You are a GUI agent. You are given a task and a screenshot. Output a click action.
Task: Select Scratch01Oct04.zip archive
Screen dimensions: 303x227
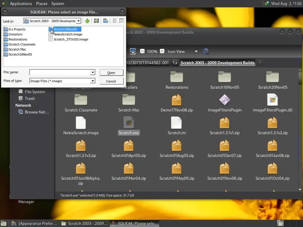273,171
